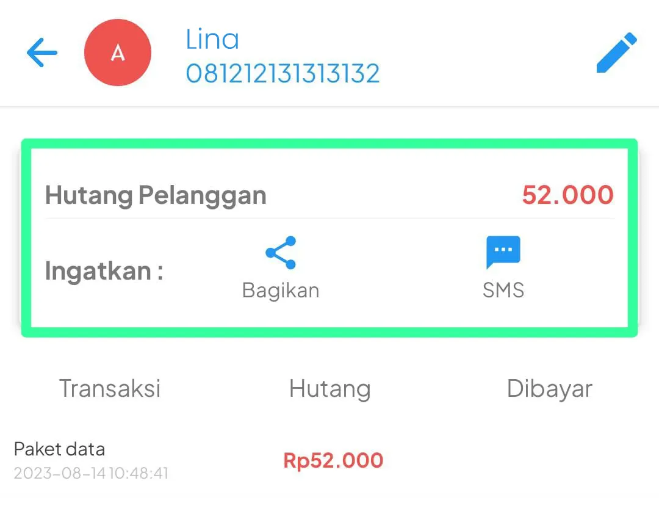The height and width of the screenshot is (522, 659).
Task: Tap the transaction timestamp 2023-08-14
Action: tap(90, 474)
